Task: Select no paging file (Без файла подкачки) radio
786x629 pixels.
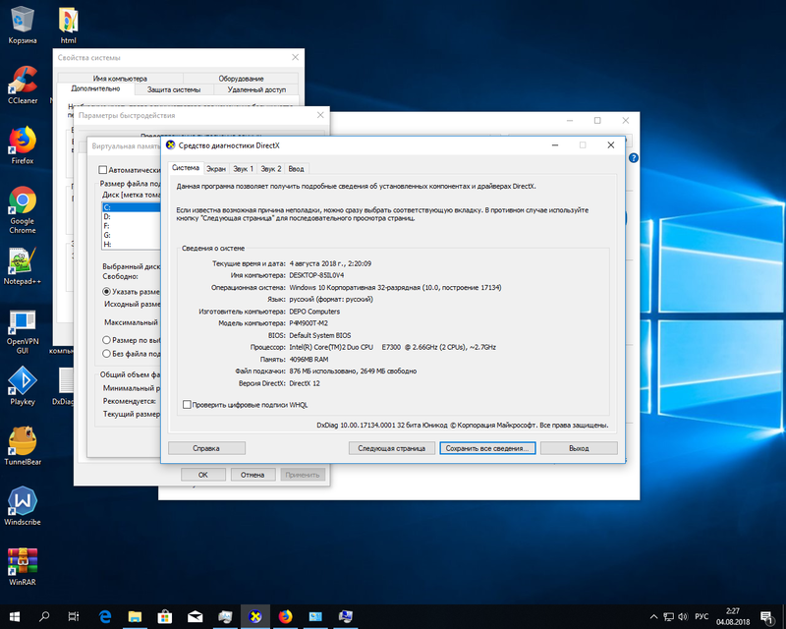Action: coord(106,354)
